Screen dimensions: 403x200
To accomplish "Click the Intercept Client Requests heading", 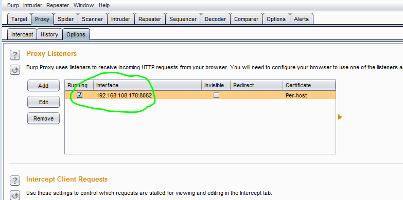I will (67, 179).
